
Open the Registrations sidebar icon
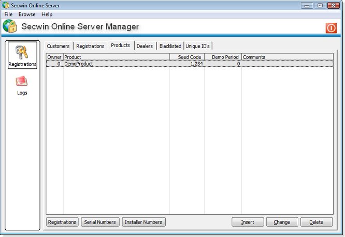pyautogui.click(x=22, y=55)
